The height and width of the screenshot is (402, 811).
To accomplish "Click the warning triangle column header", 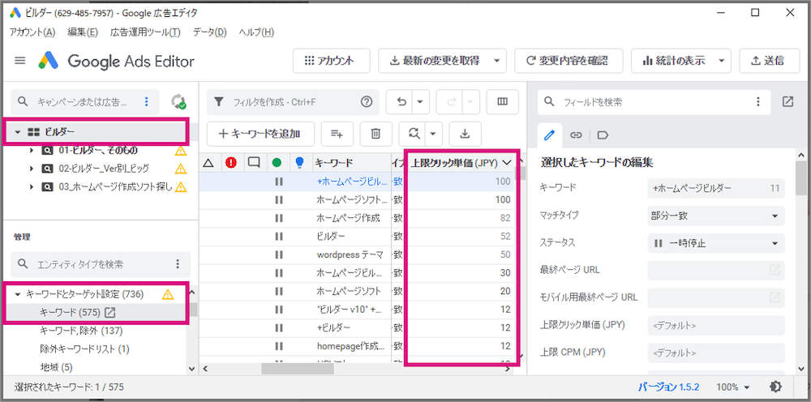I will pyautogui.click(x=208, y=163).
